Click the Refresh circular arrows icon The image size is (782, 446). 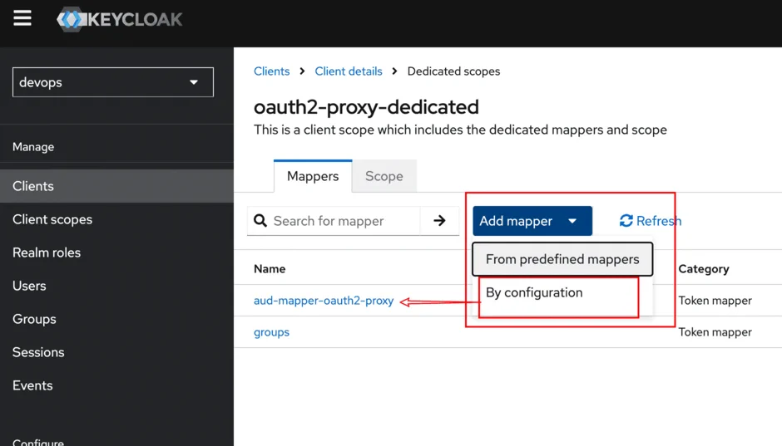point(626,221)
